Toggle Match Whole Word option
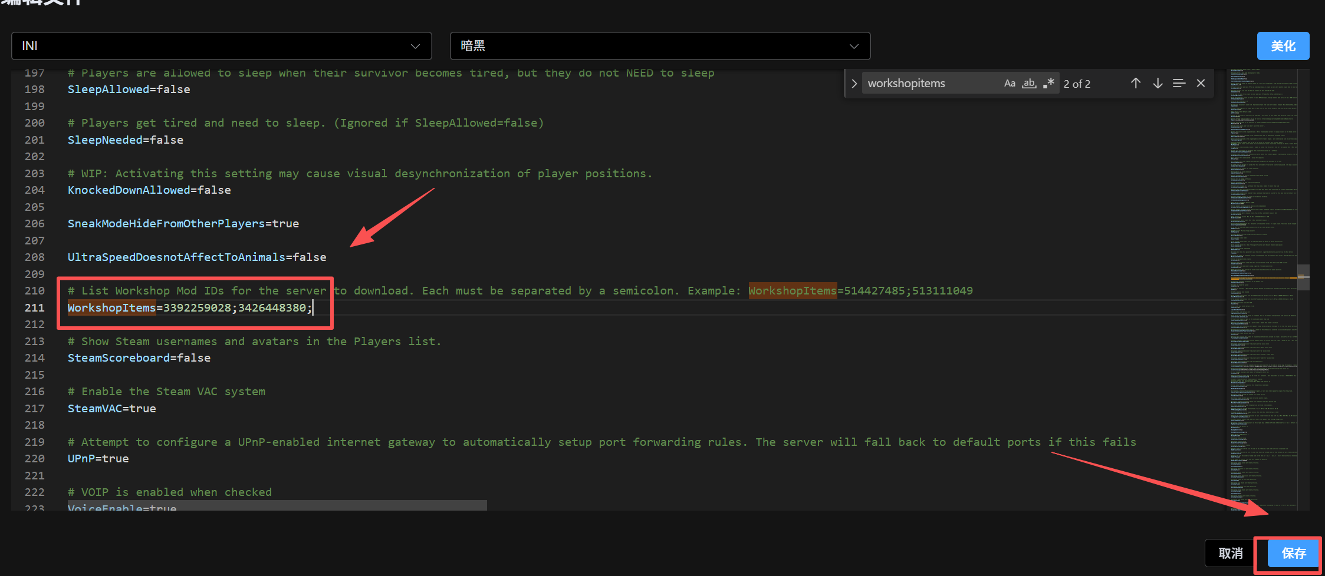The image size is (1325, 576). (x=1029, y=84)
